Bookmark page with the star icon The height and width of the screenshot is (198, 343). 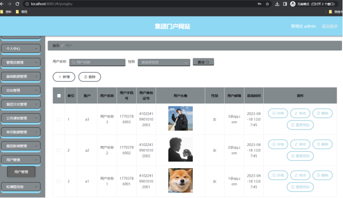(267, 4)
